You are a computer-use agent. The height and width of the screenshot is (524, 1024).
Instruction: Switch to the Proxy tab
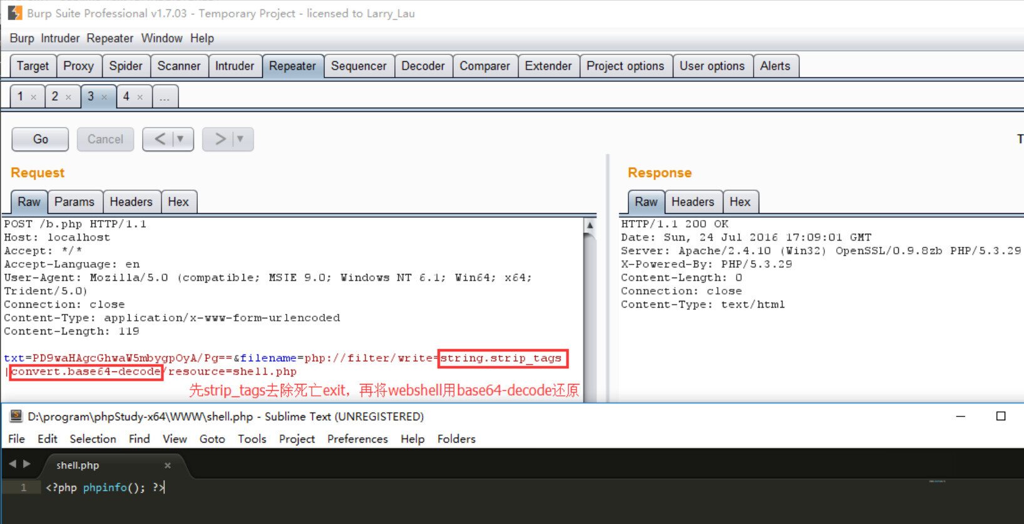point(78,66)
